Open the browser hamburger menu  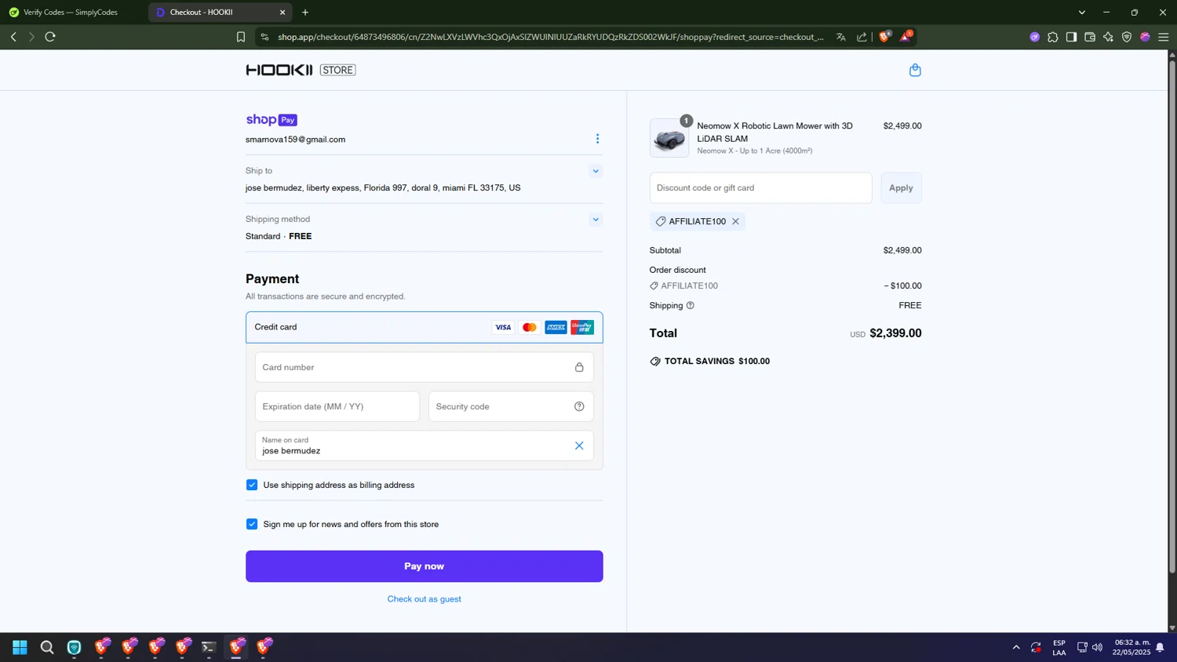(1164, 37)
